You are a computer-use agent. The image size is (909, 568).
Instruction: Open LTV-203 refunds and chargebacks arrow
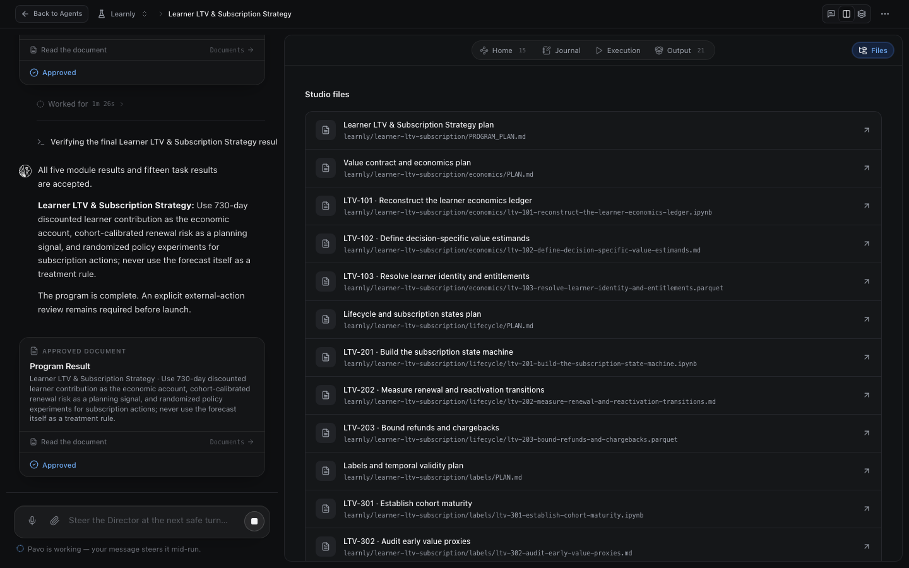(867, 433)
